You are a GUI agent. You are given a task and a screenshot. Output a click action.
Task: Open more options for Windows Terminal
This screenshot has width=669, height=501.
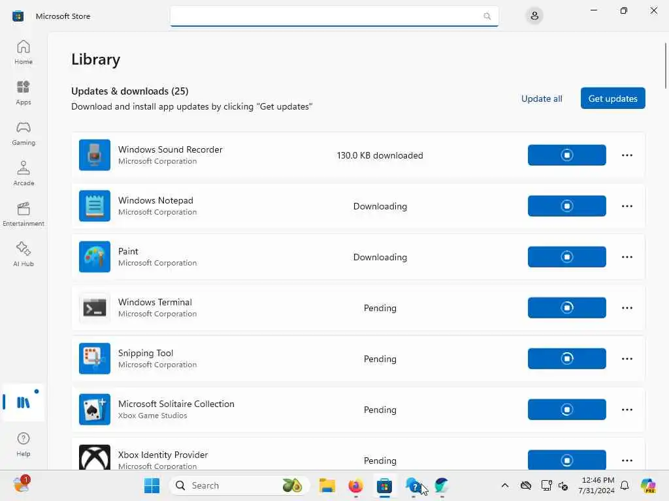point(627,308)
